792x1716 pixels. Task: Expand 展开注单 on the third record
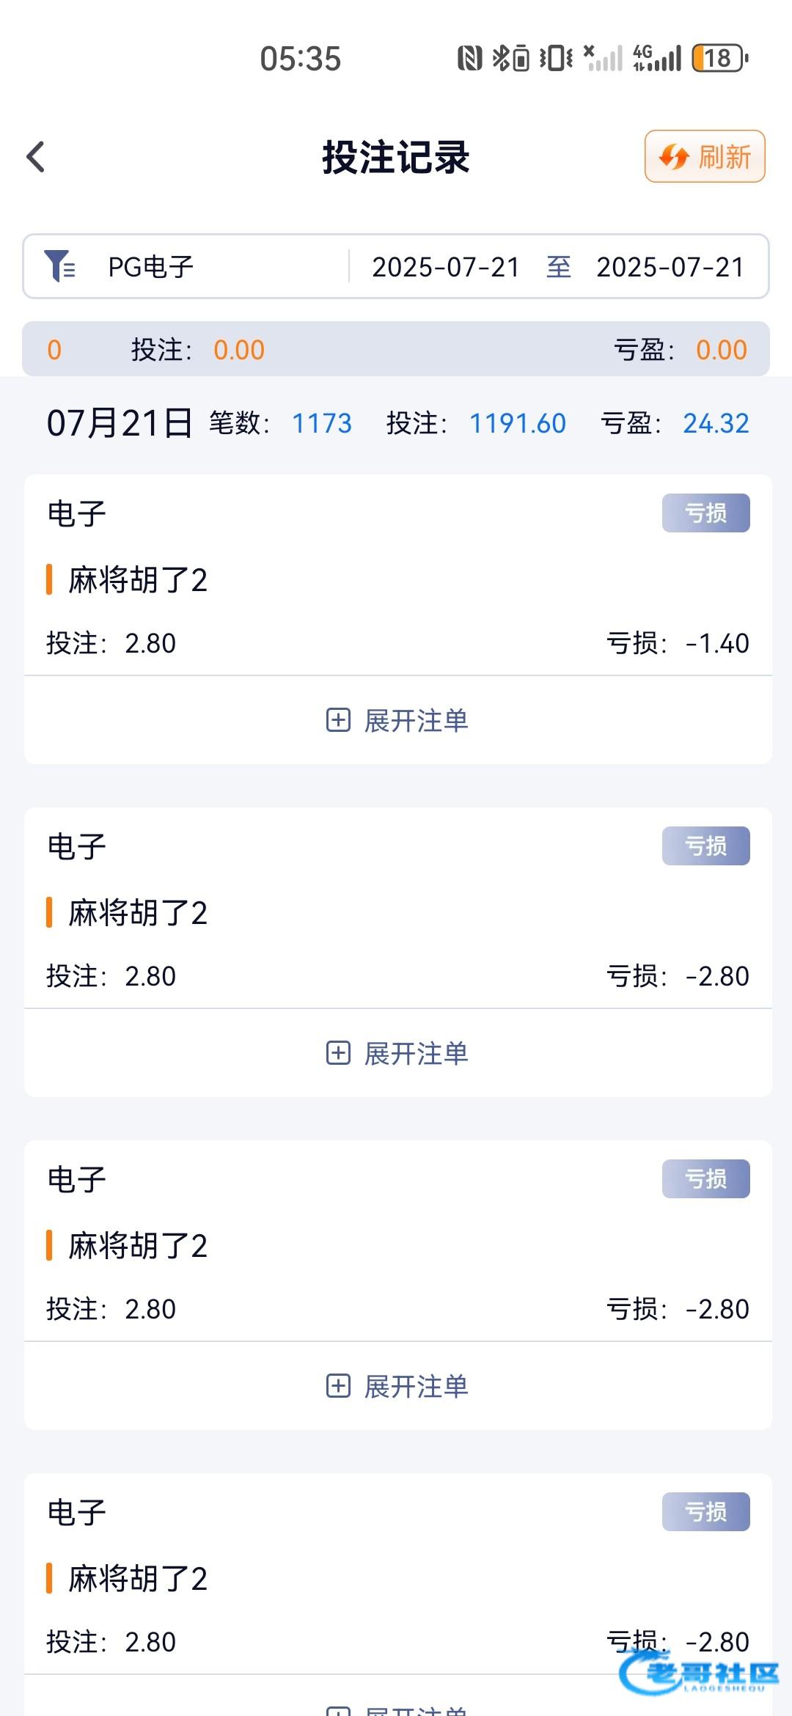point(416,1387)
